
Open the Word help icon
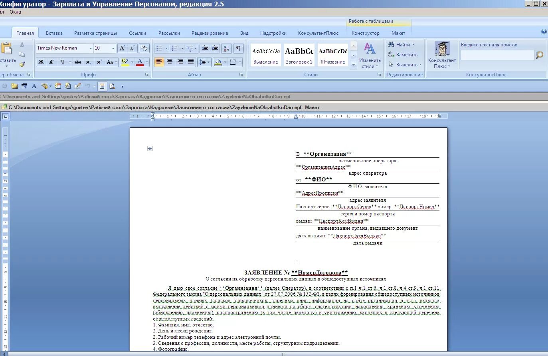click(x=544, y=32)
